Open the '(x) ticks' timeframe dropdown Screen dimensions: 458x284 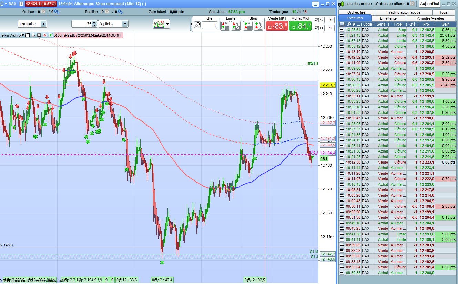(113, 24)
